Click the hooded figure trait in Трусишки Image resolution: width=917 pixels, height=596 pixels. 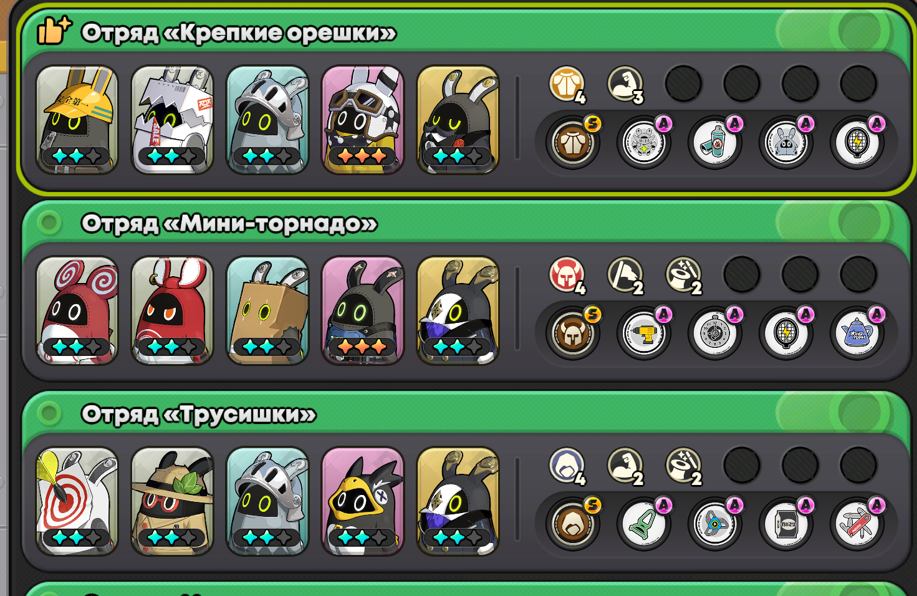point(567,466)
